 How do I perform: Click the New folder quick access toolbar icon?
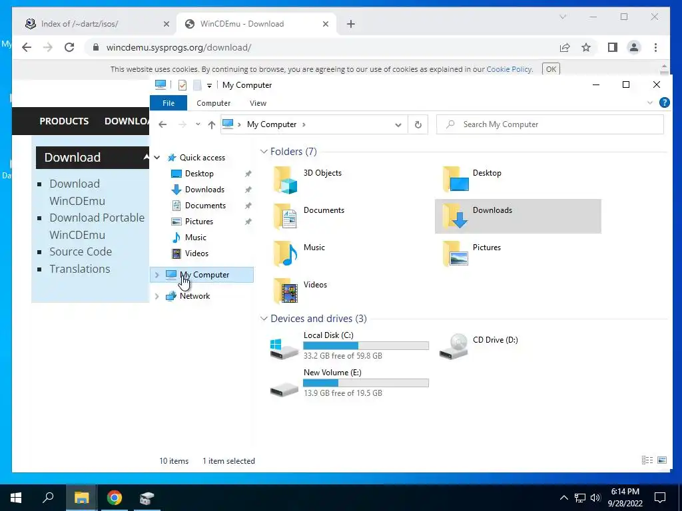click(x=197, y=85)
